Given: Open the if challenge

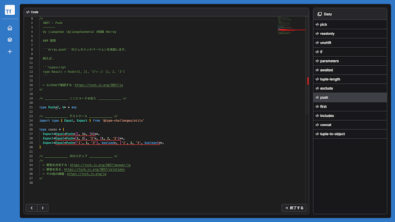Looking at the screenshot, I should point(350,52).
